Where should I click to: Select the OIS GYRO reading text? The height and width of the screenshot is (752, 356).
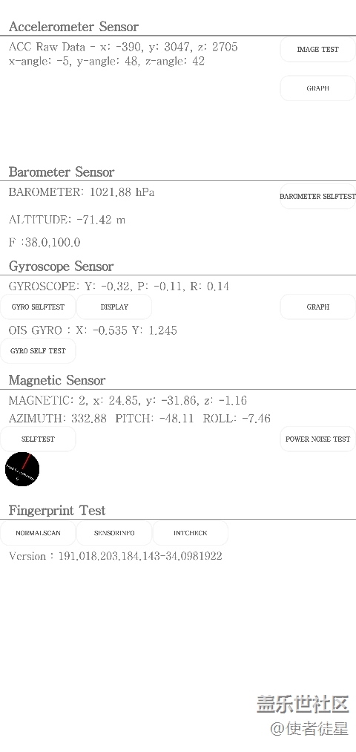point(93,330)
